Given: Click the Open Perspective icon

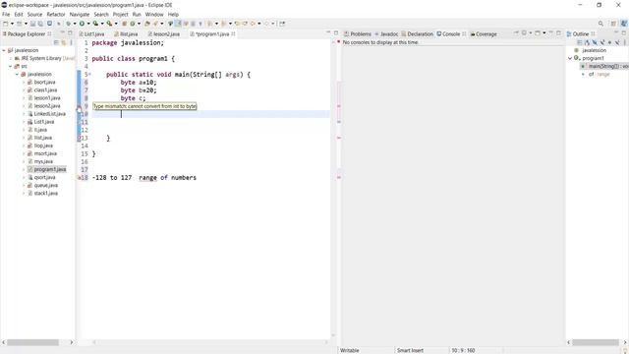Looking at the screenshot, I should click(x=613, y=24).
